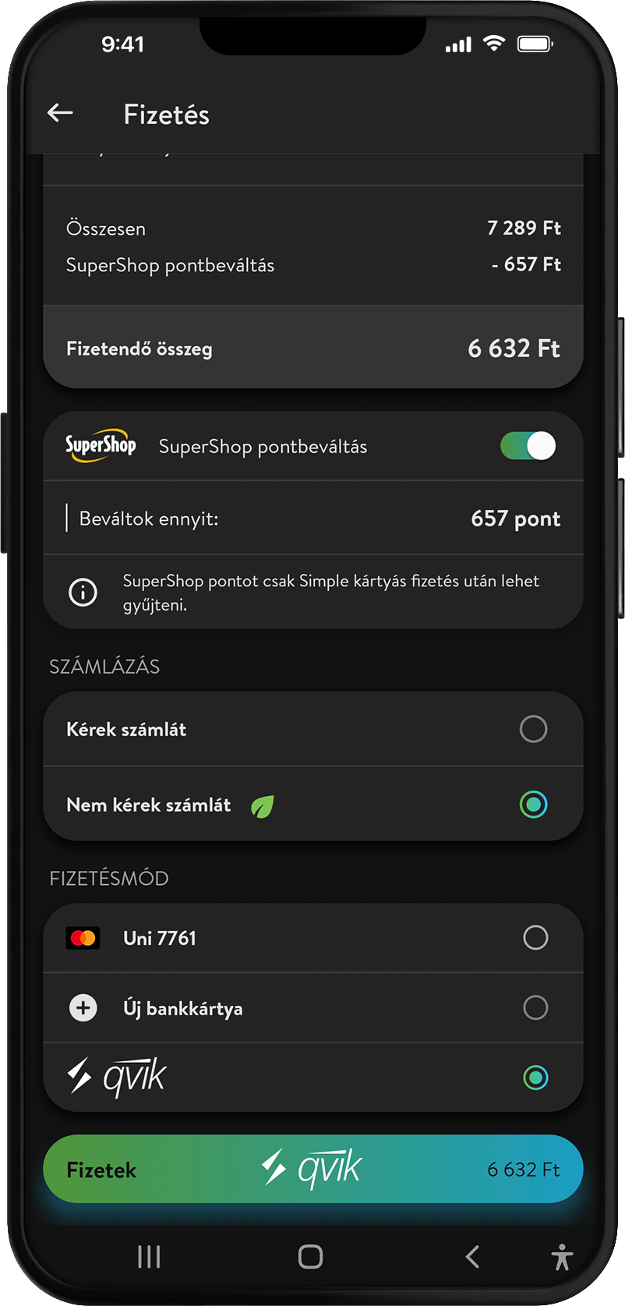Screen dimensions: 625x1306
Task: Tap the info icon beside SuperShop note
Action: click(x=83, y=593)
